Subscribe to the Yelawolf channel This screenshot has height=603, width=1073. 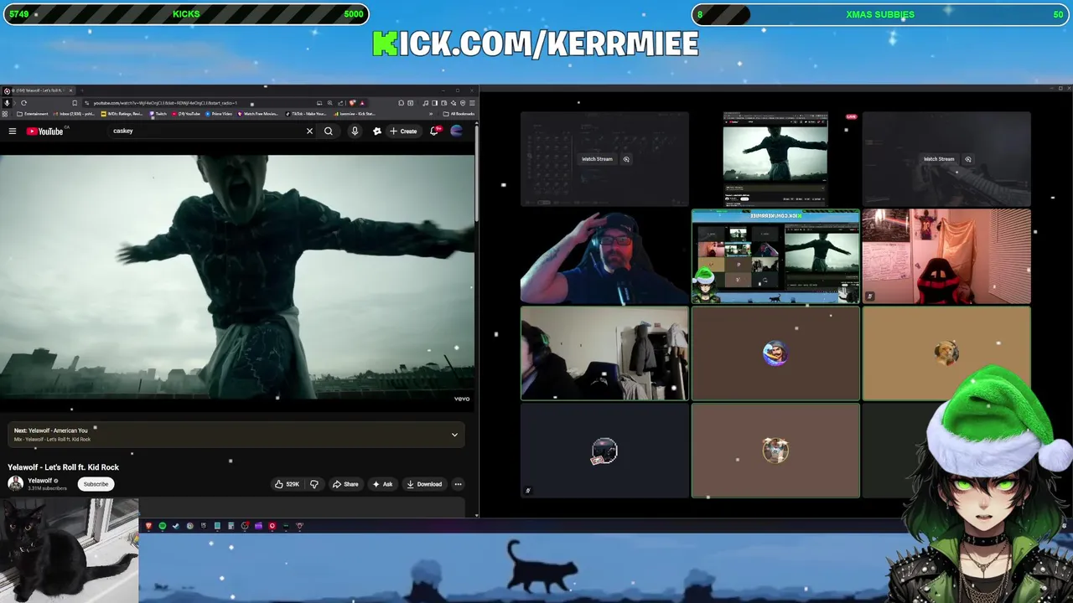96,484
